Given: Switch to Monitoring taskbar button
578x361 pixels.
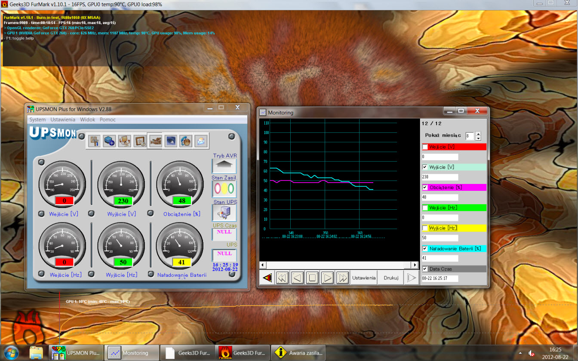Looking at the screenshot, I should pos(132,353).
